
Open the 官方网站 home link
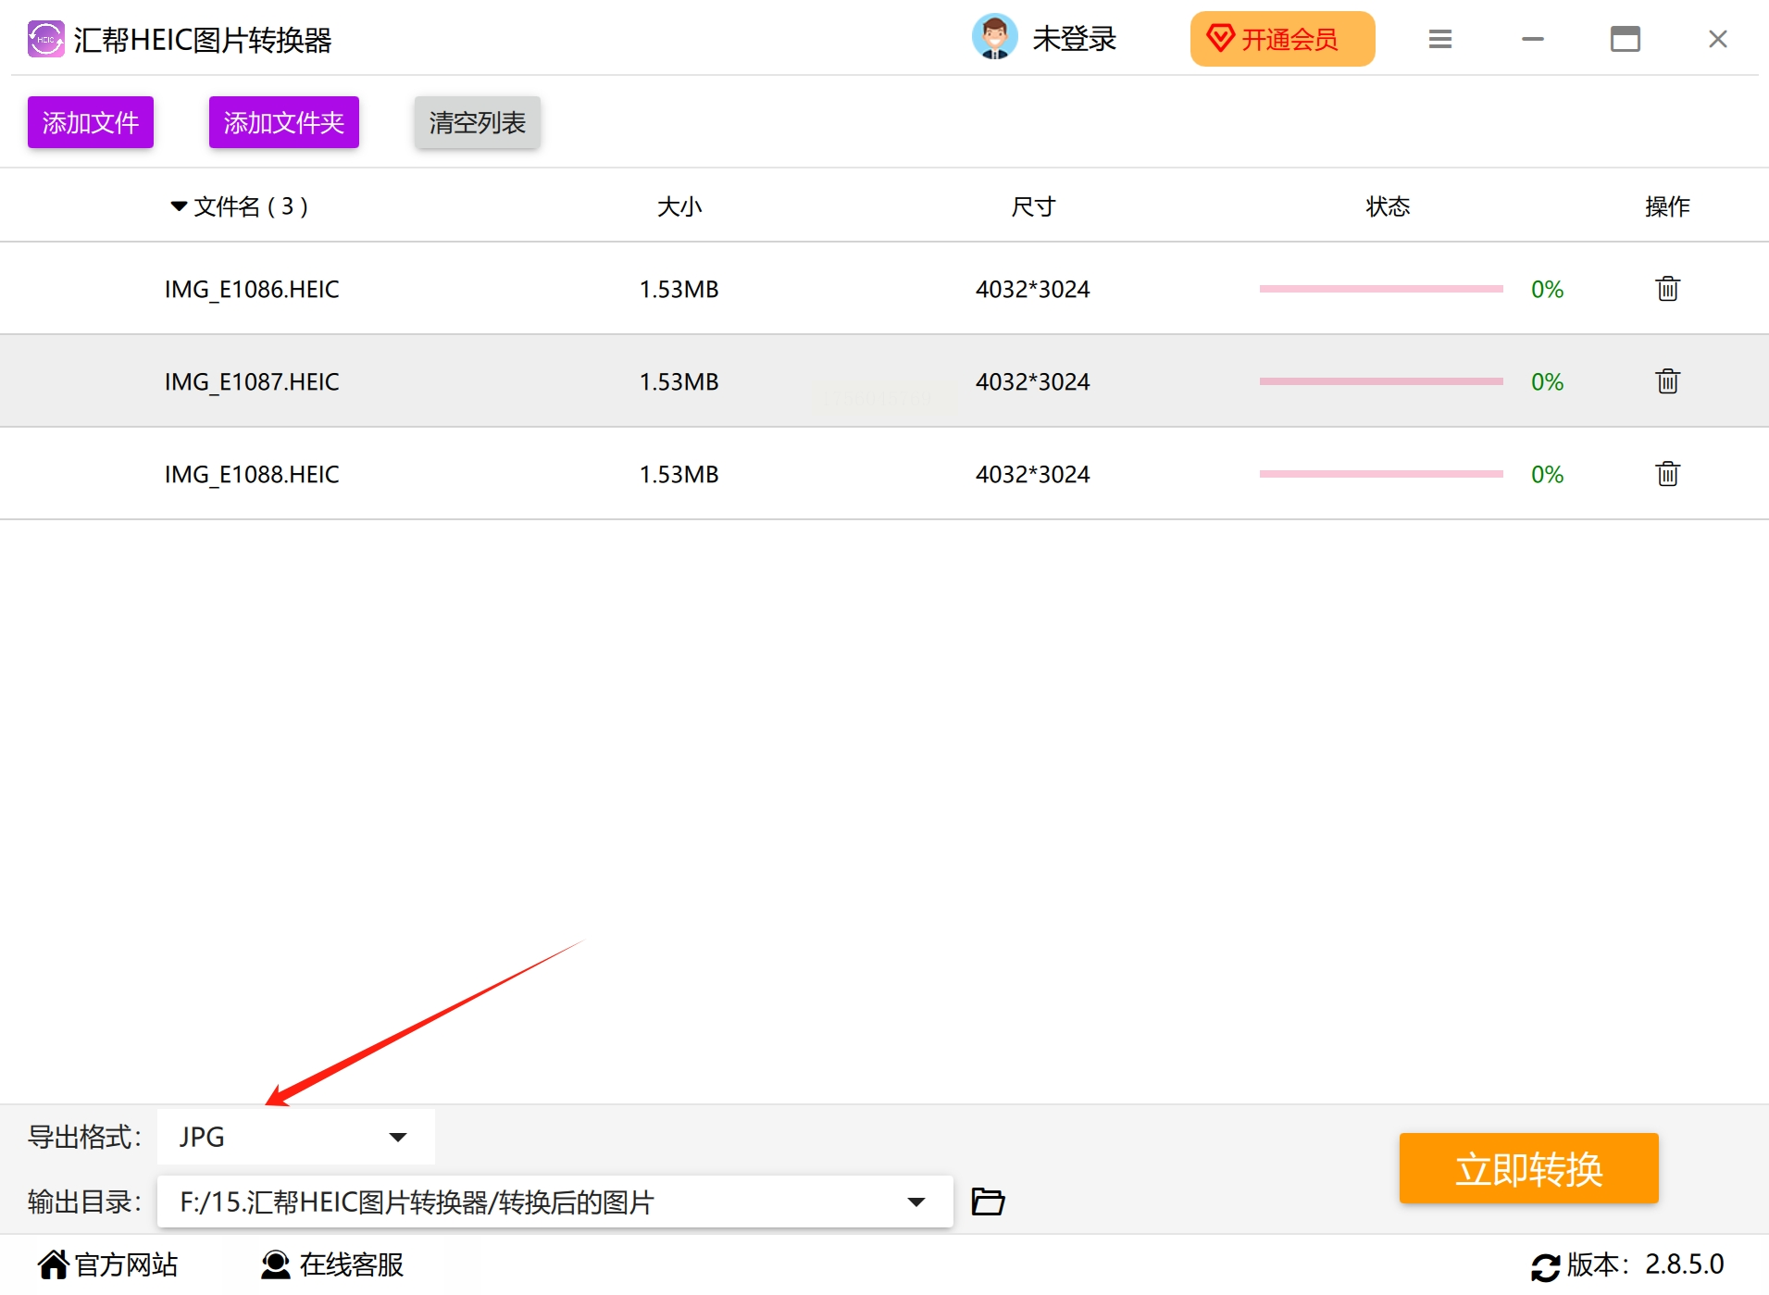pyautogui.click(x=108, y=1264)
